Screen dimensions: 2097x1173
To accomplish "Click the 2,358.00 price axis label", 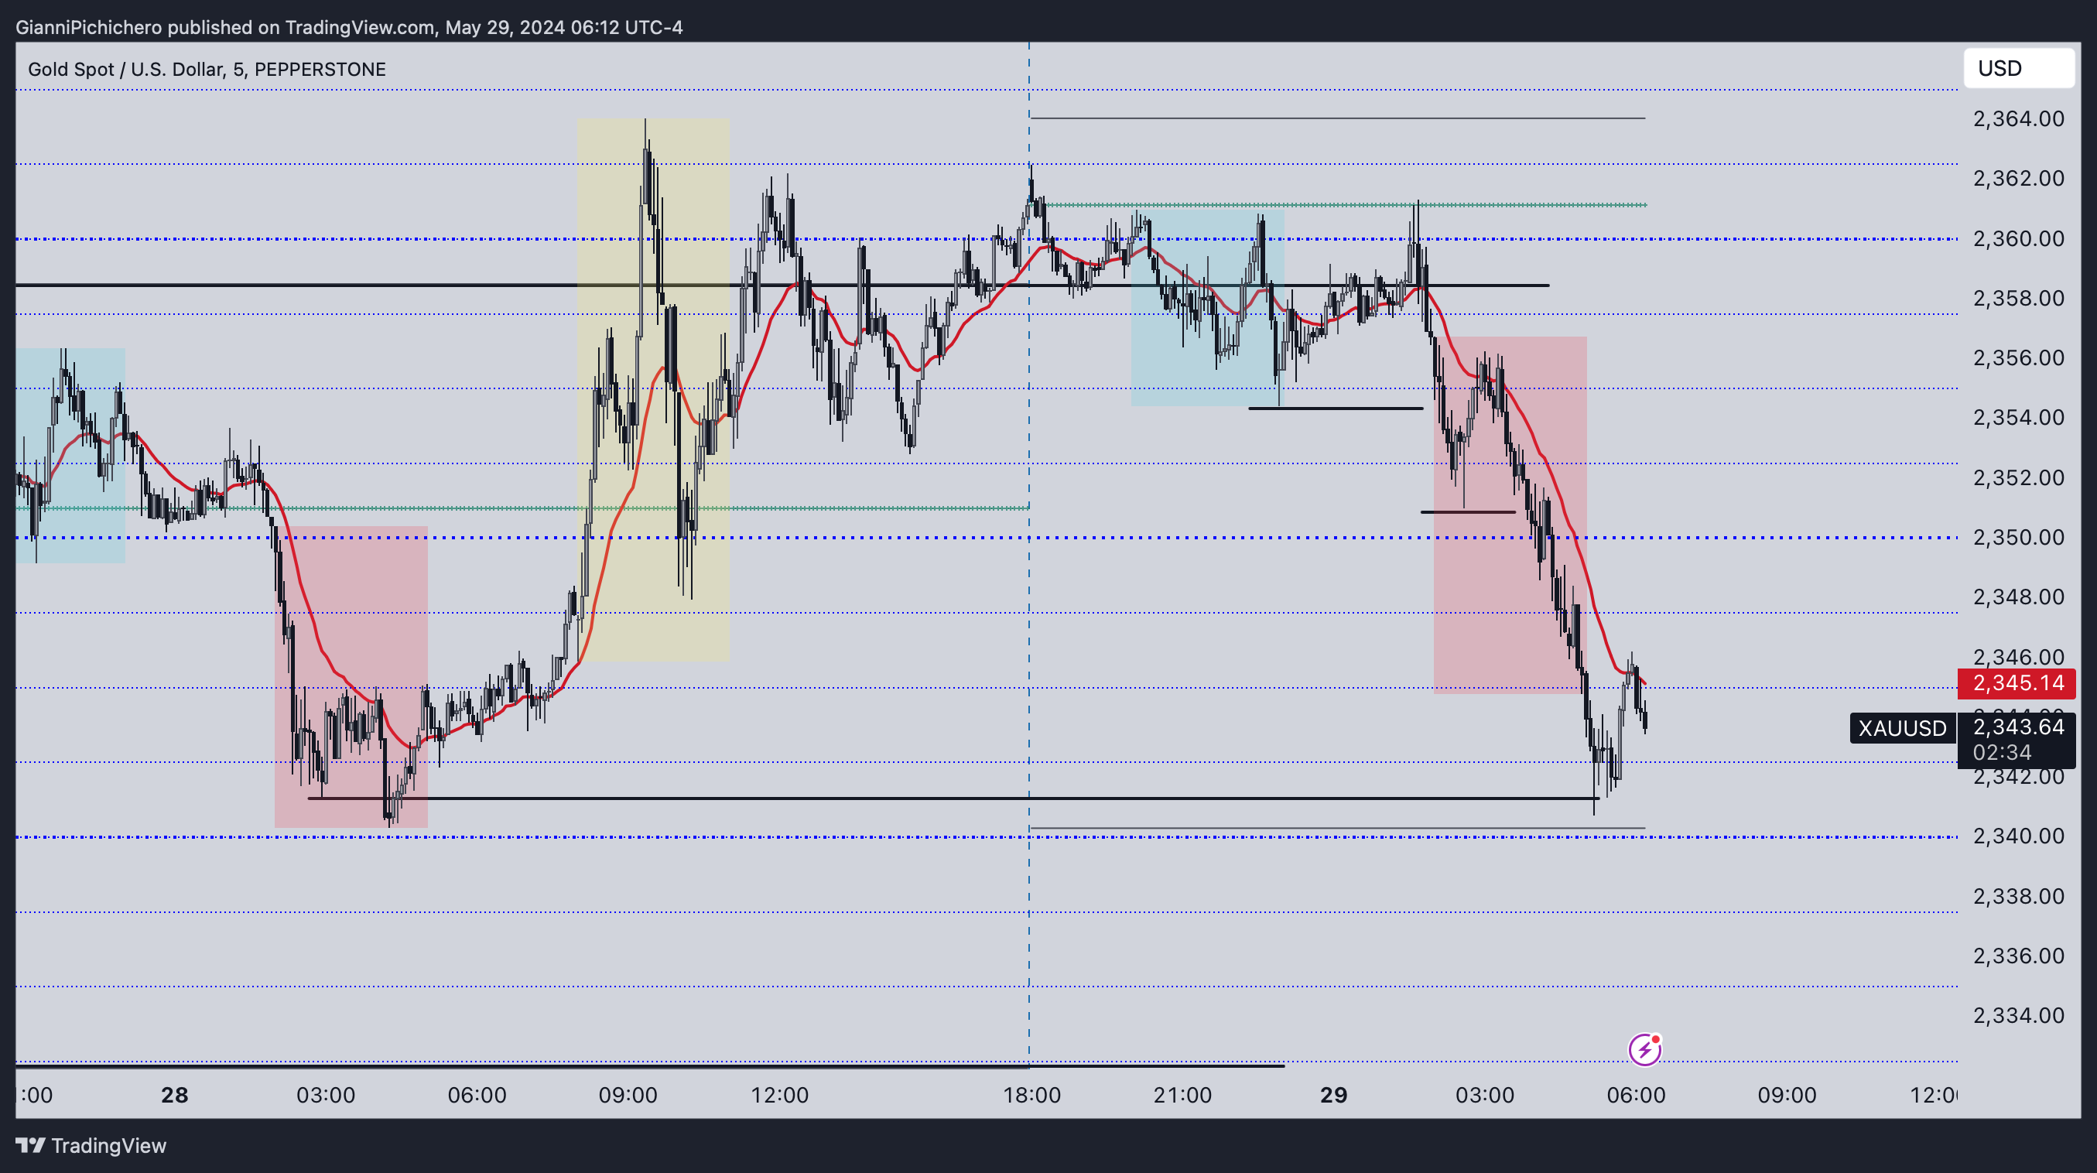I will pyautogui.click(x=2018, y=298).
